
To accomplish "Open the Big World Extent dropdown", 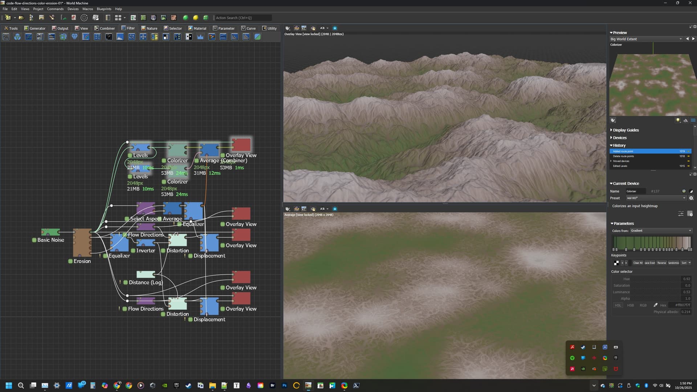I will [x=646, y=39].
